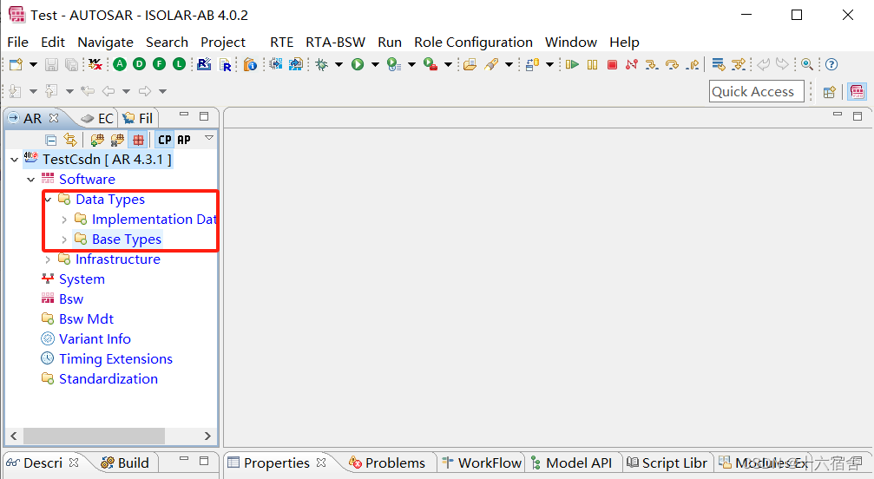Expand the Infrastructure node
This screenshot has width=874, height=479.
[48, 259]
